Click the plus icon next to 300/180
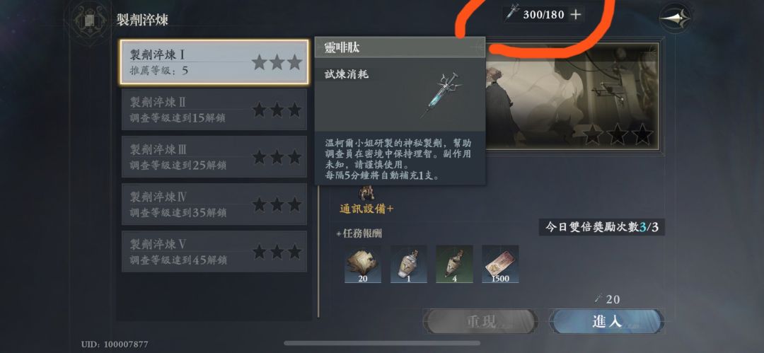The image size is (764, 353). 575,15
